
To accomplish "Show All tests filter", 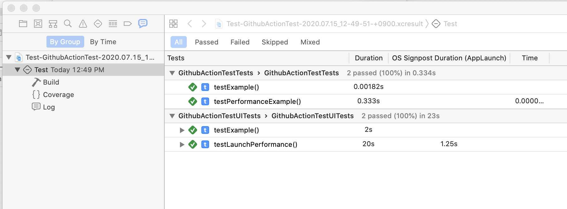I will coord(179,42).
